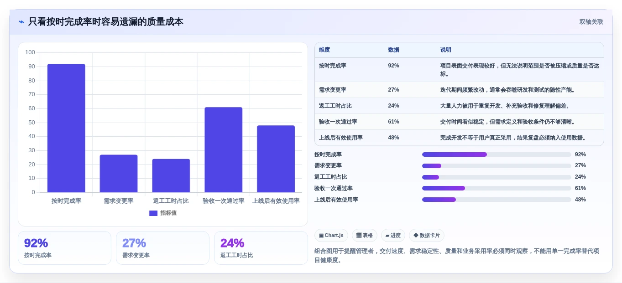622x283 pixels.
Task: Click the x-axis label 上线后有效使用率
Action: coord(276,201)
